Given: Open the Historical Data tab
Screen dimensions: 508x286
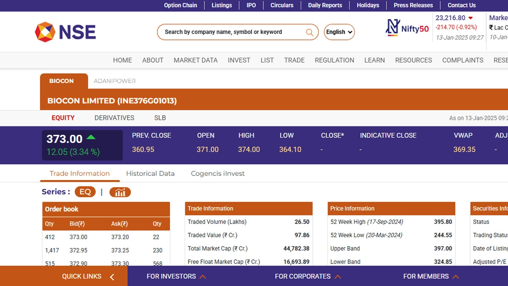Looking at the screenshot, I should pyautogui.click(x=150, y=173).
